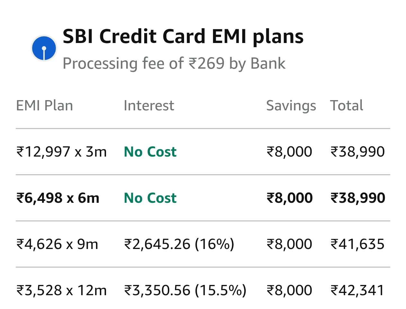Select the ₹12,997 x 3m EMI plan
The width and height of the screenshot is (406, 309).
coord(62,152)
